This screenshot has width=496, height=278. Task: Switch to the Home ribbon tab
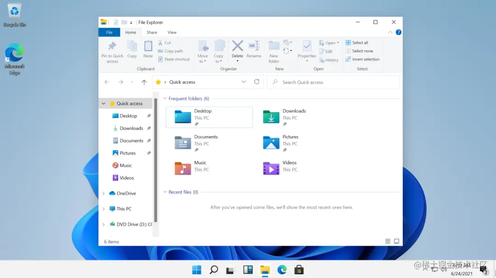(130, 32)
